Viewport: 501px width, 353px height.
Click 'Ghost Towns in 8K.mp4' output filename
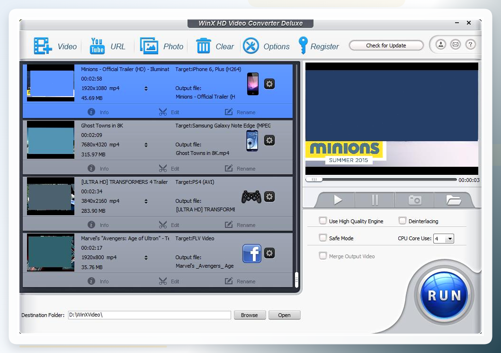click(202, 153)
